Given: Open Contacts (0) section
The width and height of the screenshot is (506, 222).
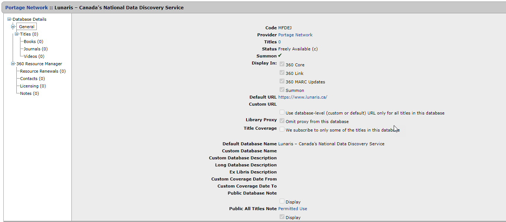Looking at the screenshot, I should [x=32, y=79].
